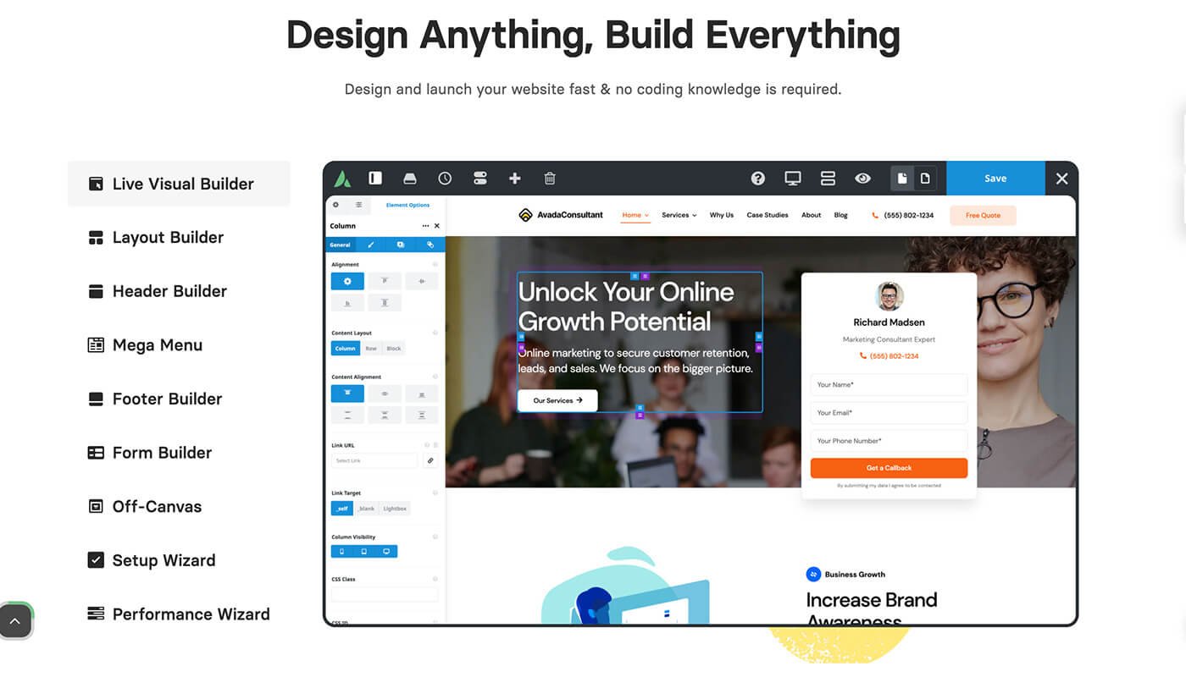The width and height of the screenshot is (1186, 677).
Task: Click the trash icon in builder toolbar
Action: [x=550, y=179]
